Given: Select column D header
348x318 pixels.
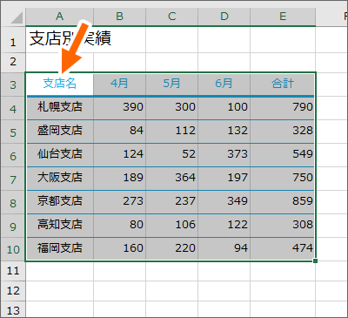Looking at the screenshot, I should point(224,17).
